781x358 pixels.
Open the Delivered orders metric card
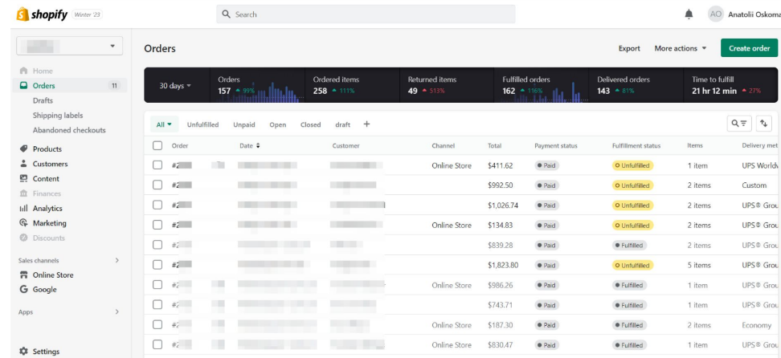[x=636, y=85]
